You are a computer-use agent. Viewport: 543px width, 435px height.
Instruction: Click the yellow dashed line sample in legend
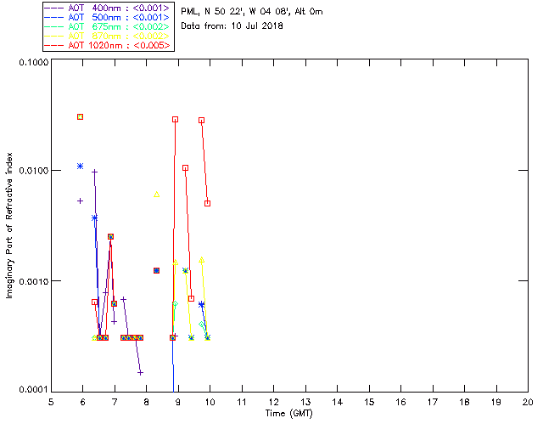point(54,36)
